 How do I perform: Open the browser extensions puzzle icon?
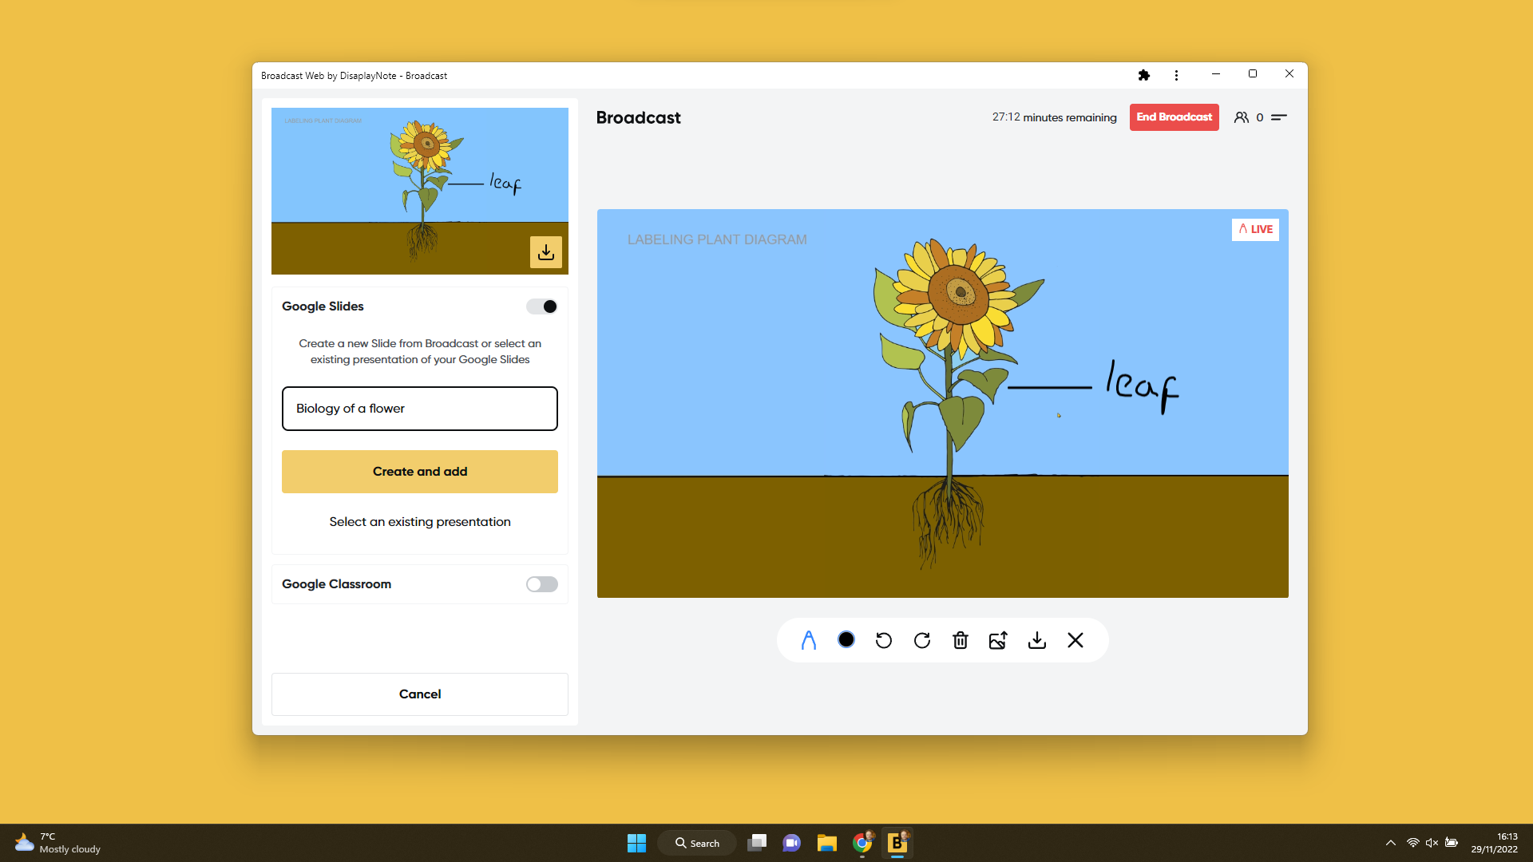(x=1144, y=74)
